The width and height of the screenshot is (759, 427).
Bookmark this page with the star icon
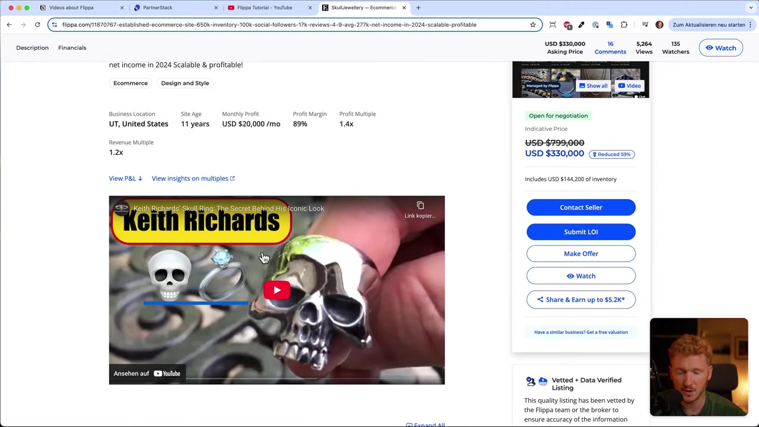click(532, 24)
